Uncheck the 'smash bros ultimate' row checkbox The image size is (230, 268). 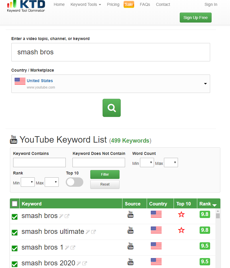point(15,233)
